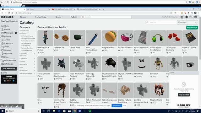201x113 pixels.
Task: Open the Avatar Shop menu
Action: point(41,17)
